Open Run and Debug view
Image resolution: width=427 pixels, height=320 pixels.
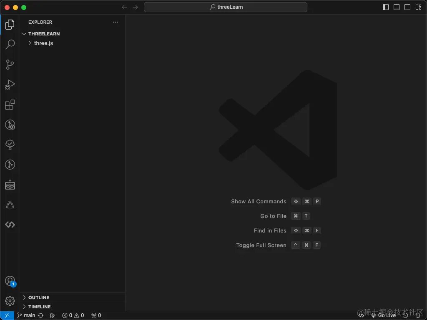click(x=10, y=85)
